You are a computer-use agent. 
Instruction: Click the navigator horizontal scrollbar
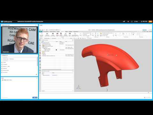coord(51,70)
